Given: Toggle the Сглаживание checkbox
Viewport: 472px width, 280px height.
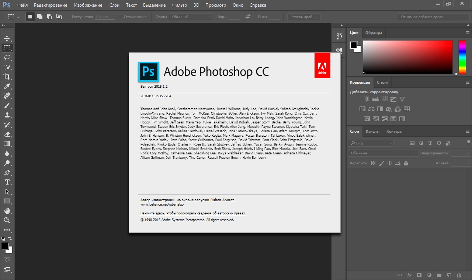Looking at the screenshot, I should (120, 17).
